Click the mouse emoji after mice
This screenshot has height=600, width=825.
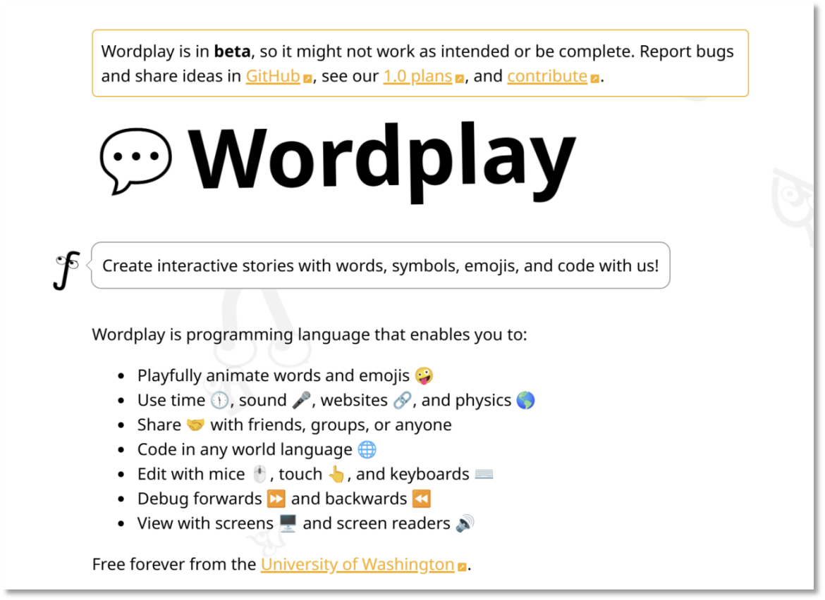point(259,474)
